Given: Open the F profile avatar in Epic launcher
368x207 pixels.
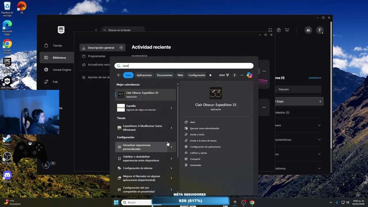Looking at the screenshot, I should click(320, 30).
